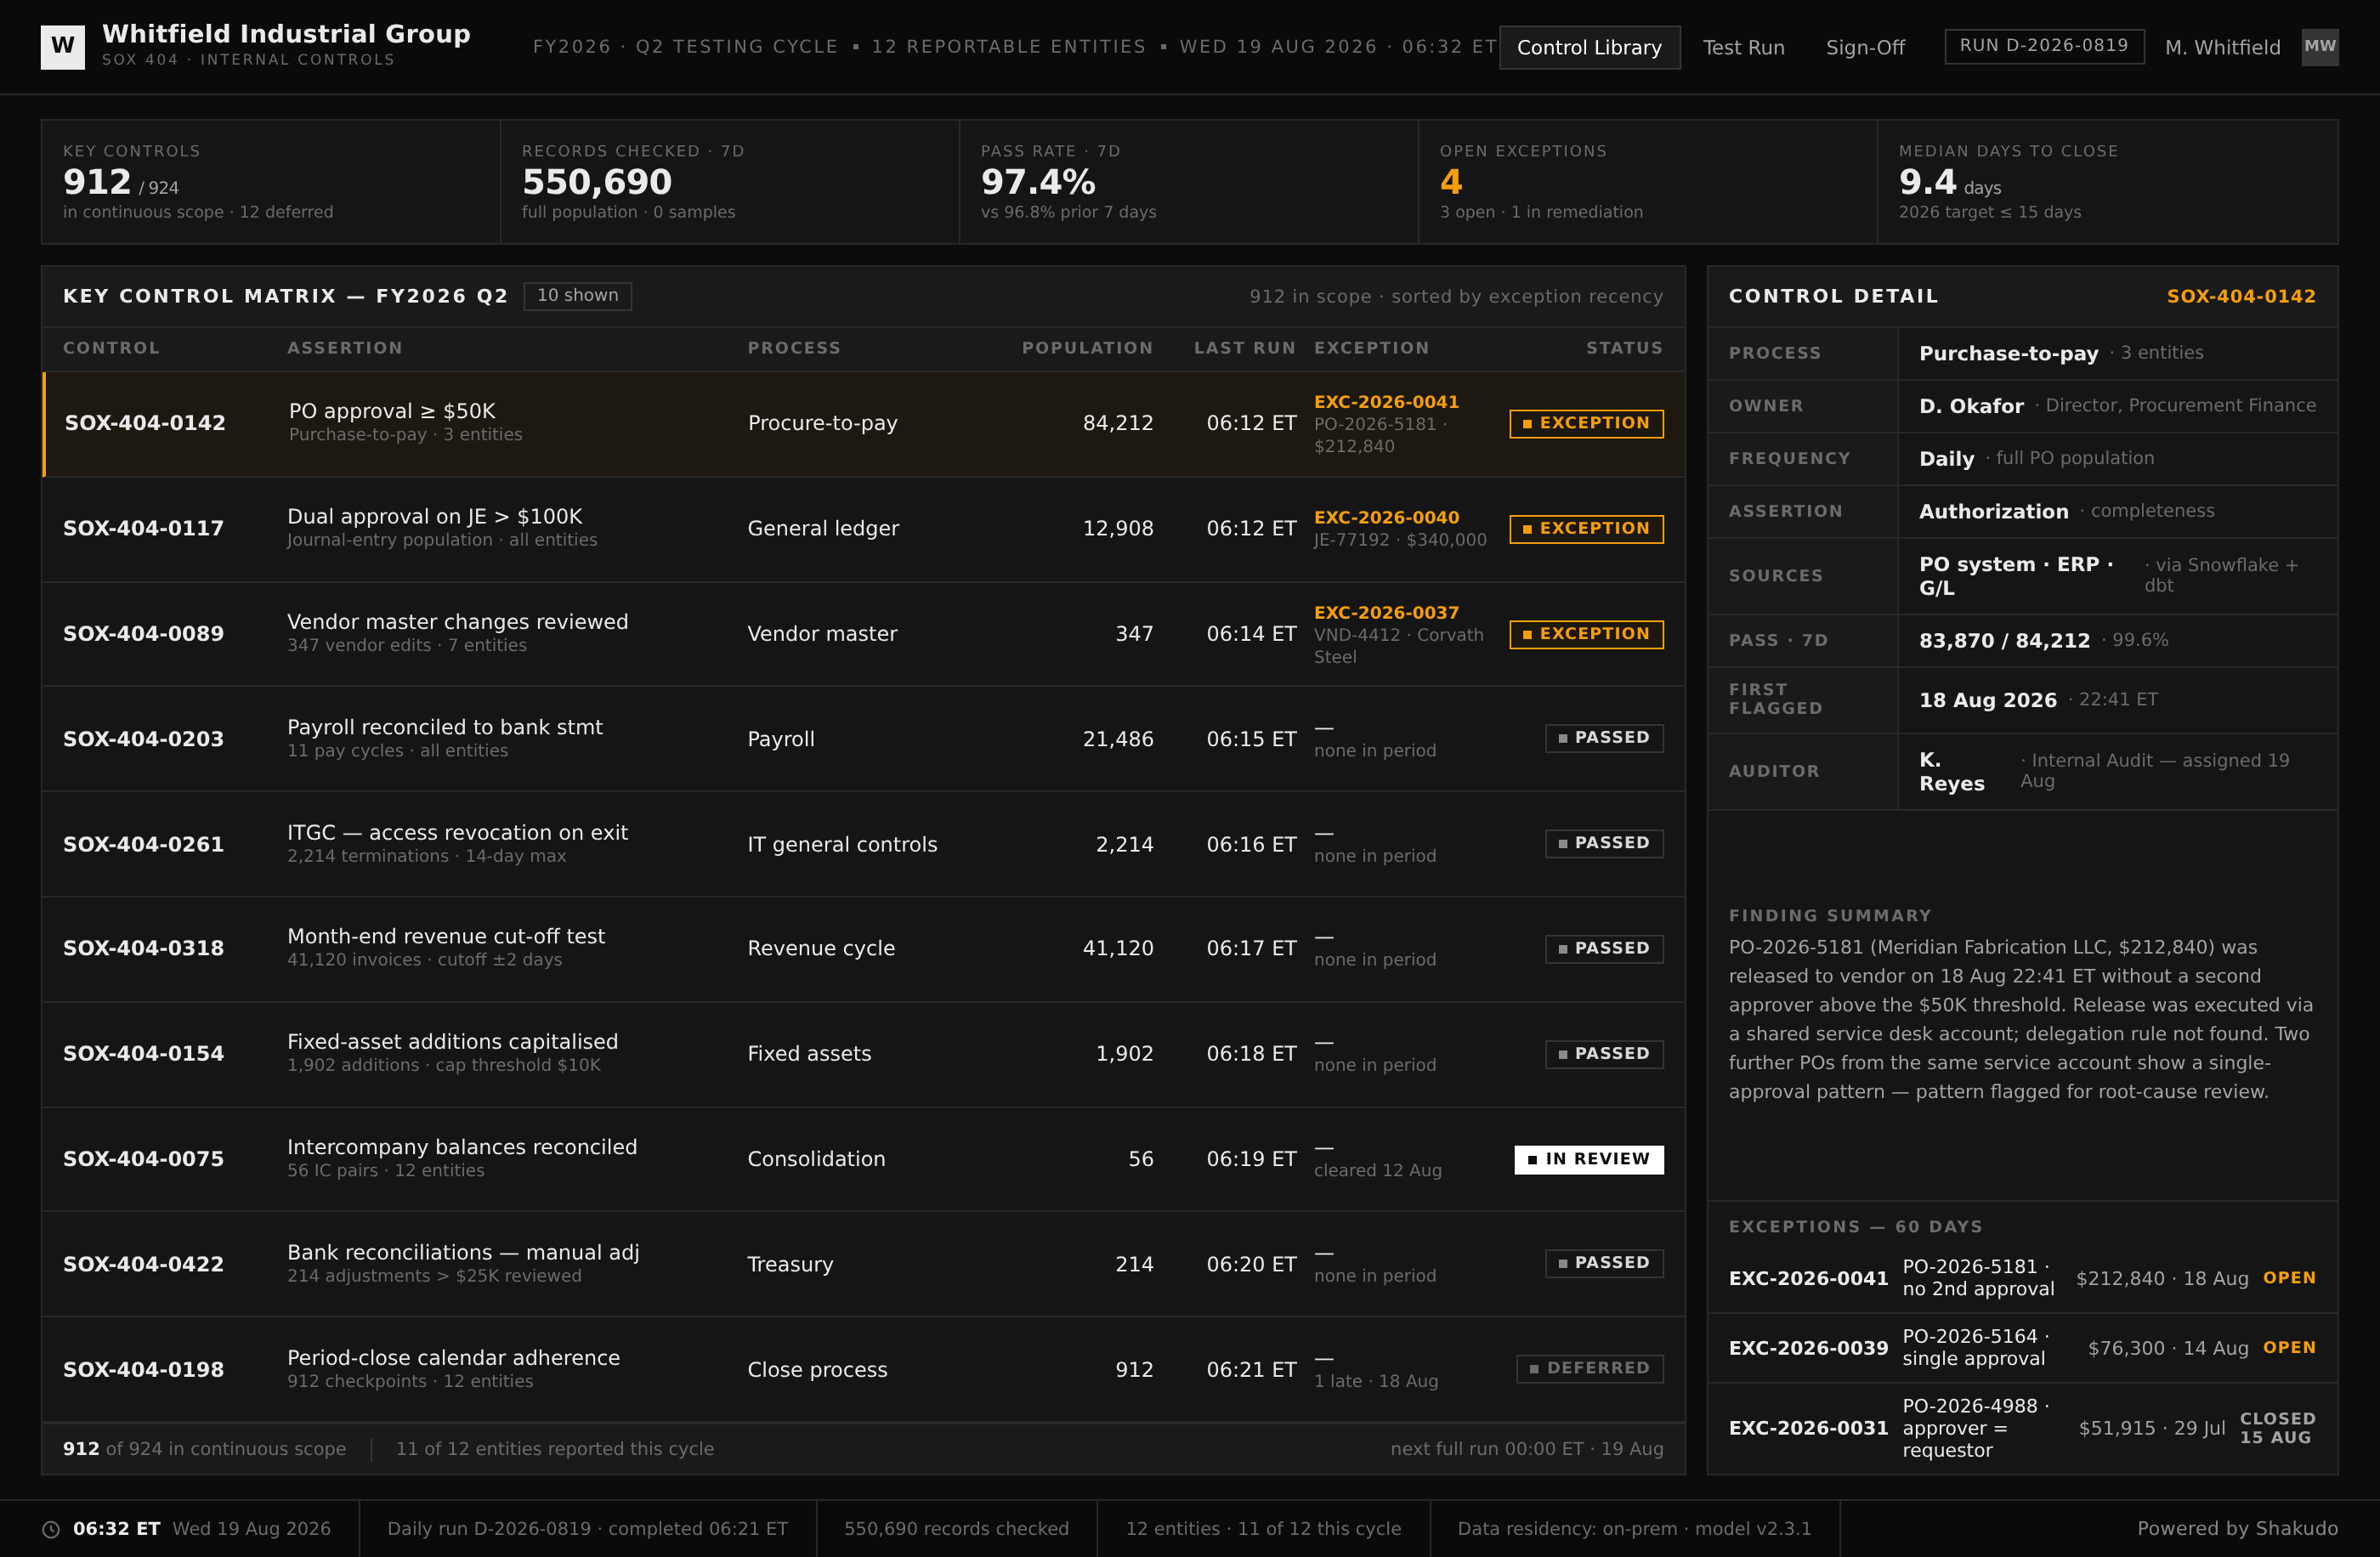Open exception link EXC-2026-0037
2380x1557 pixels.
click(1386, 612)
